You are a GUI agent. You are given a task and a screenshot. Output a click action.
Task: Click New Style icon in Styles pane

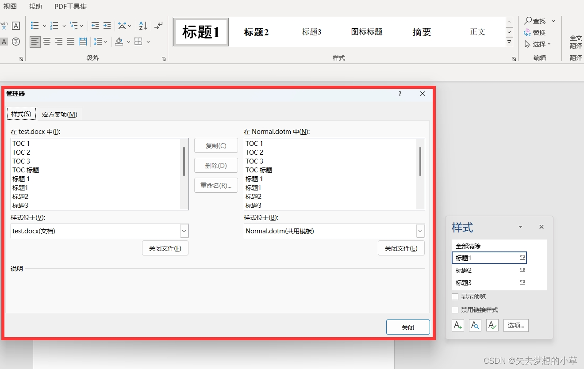tap(458, 326)
